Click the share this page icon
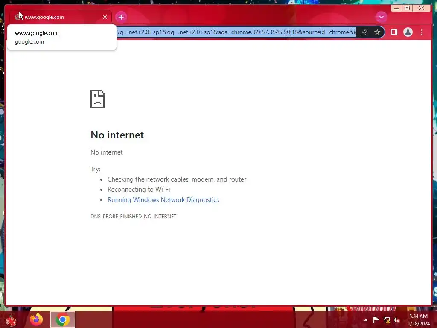Viewport: 437px width, 328px height. point(364,32)
